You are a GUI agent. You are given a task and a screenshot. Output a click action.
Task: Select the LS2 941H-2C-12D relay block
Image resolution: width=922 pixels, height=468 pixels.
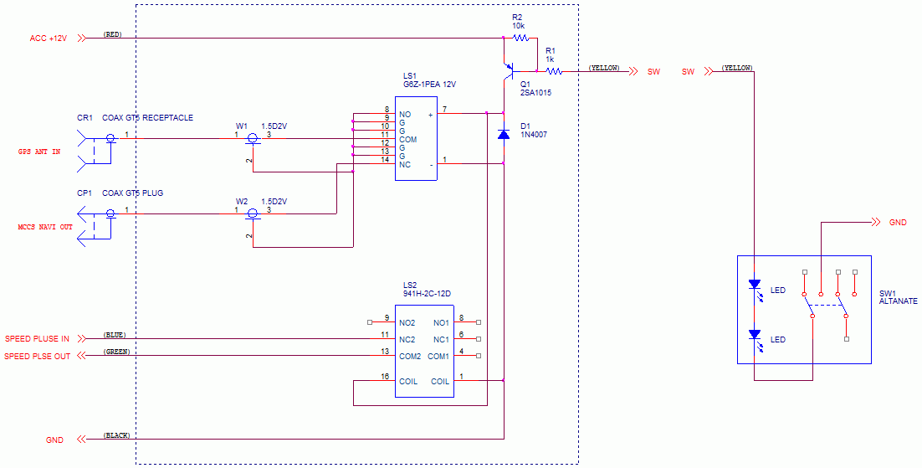tap(424, 351)
